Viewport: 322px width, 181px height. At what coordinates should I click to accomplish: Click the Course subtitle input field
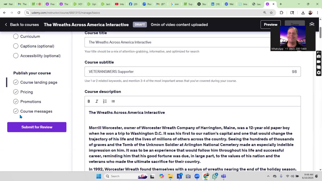pyautogui.click(x=193, y=72)
